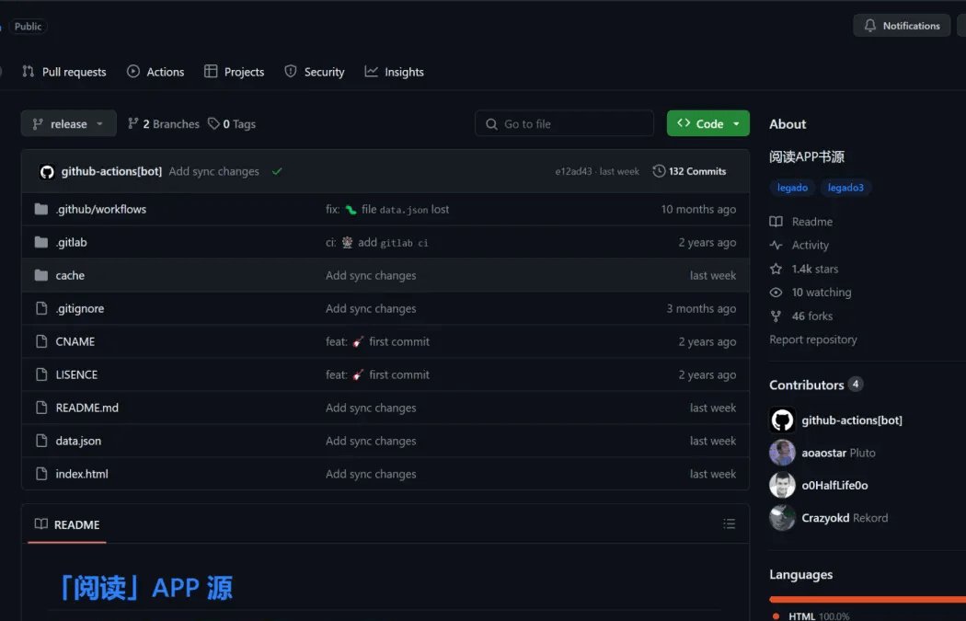Image resolution: width=966 pixels, height=621 pixels.
Task: Click the folder icon beside .gitlab
Action: [41, 242]
